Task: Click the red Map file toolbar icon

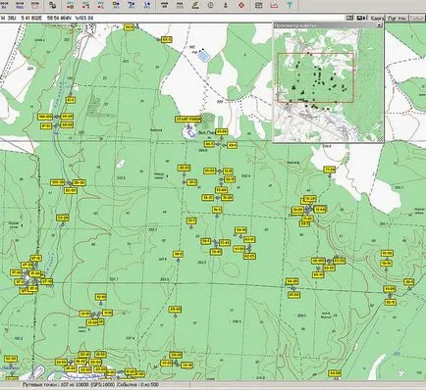Action: 35,5
